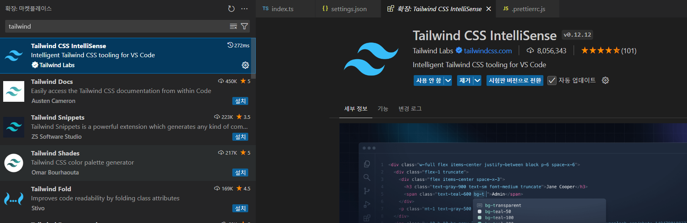Select the Tailwind Fold list entry title

51,189
